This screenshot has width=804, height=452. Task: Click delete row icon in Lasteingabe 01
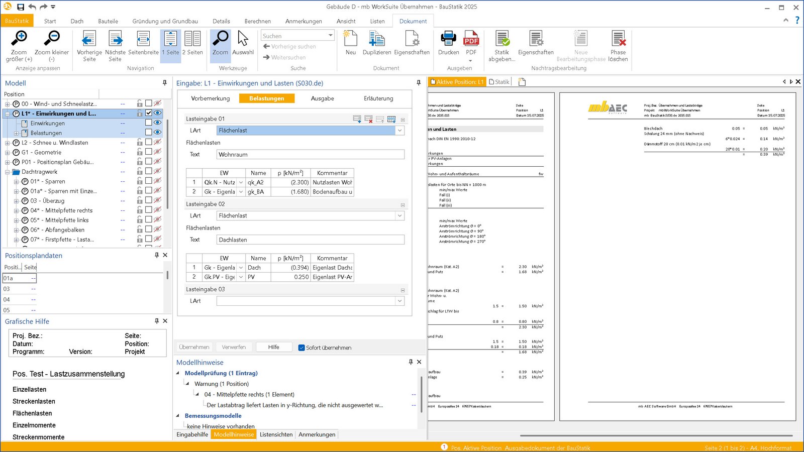pos(368,119)
